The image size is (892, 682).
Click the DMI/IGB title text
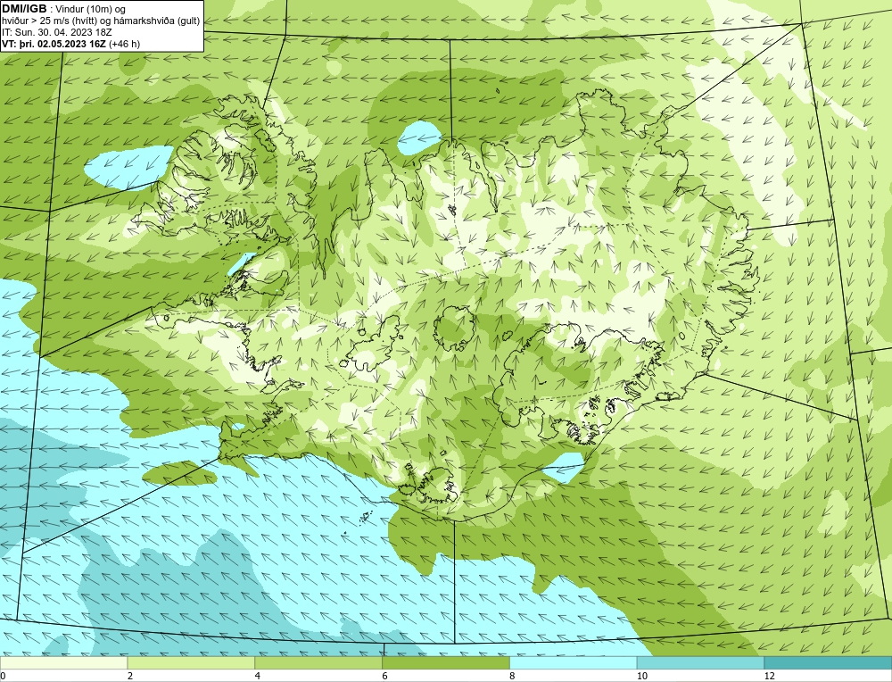[x=24, y=9]
